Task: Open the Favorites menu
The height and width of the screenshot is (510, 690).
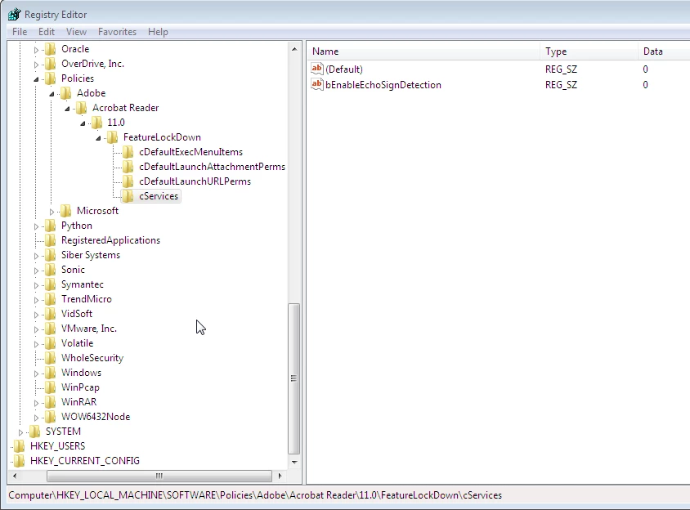Action: (117, 32)
